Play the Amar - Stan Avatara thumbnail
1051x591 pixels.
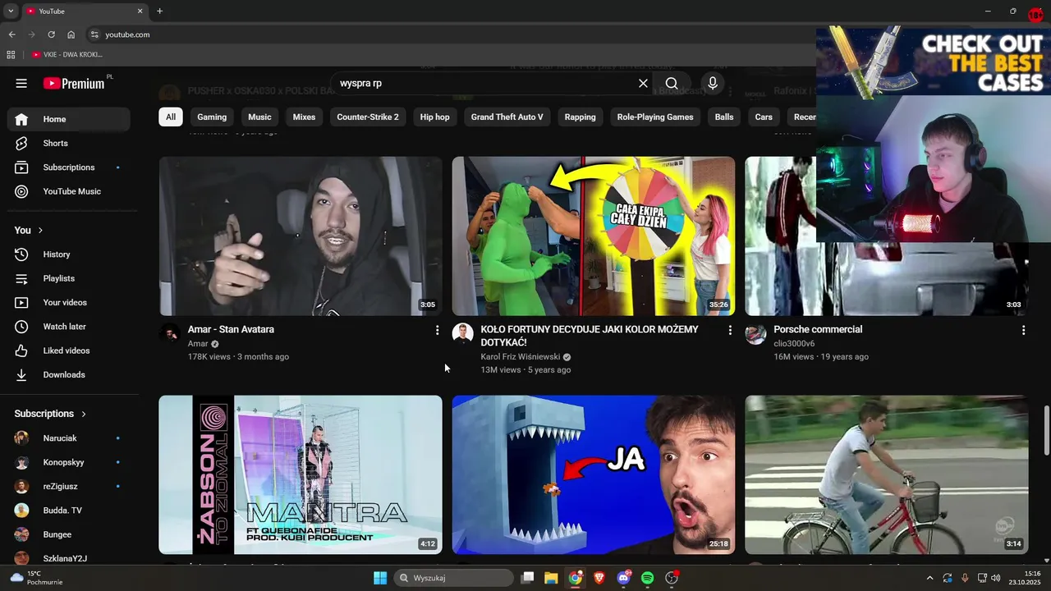pos(301,236)
